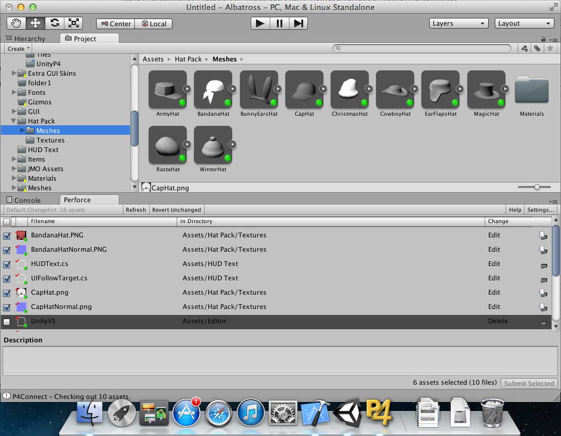561x436 pixels.
Task: Click the Refresh button in Perforce panel
Action: (x=135, y=209)
